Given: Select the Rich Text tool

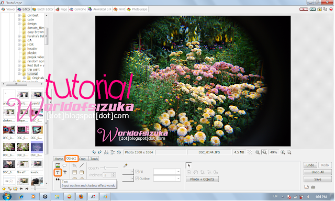Looking at the screenshot, I should [x=65, y=172].
